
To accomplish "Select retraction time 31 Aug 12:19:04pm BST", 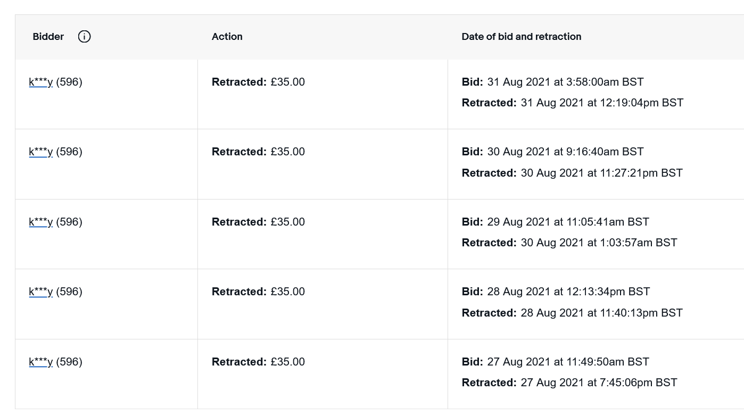I will [x=601, y=103].
